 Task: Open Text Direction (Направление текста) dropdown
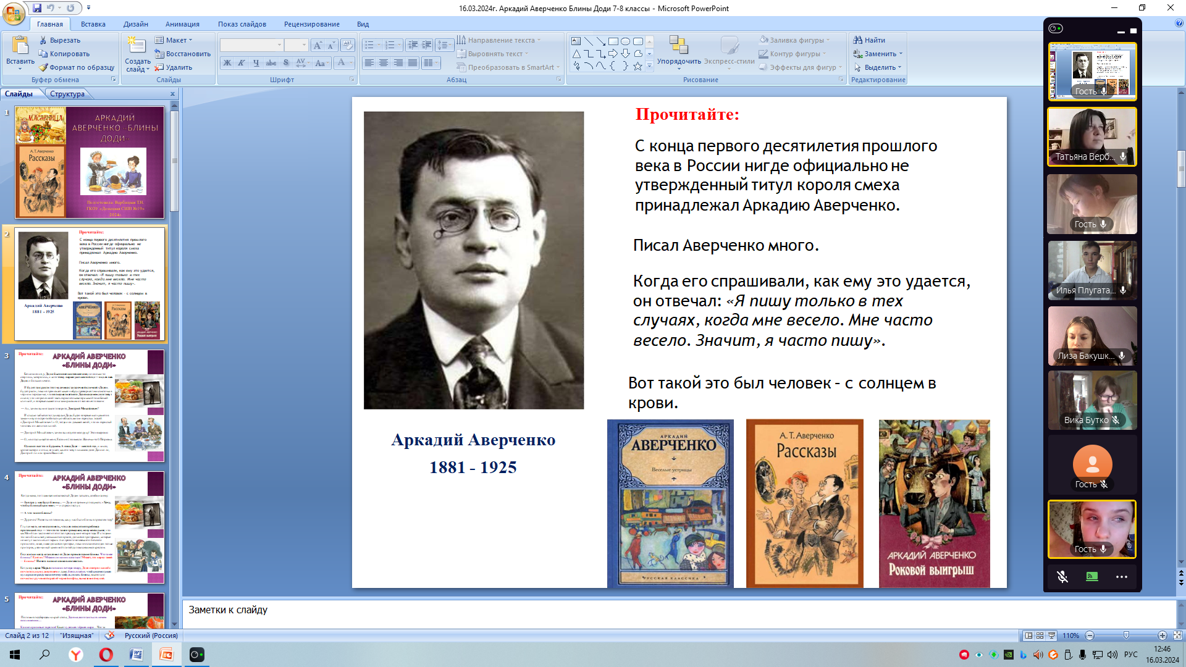point(499,40)
